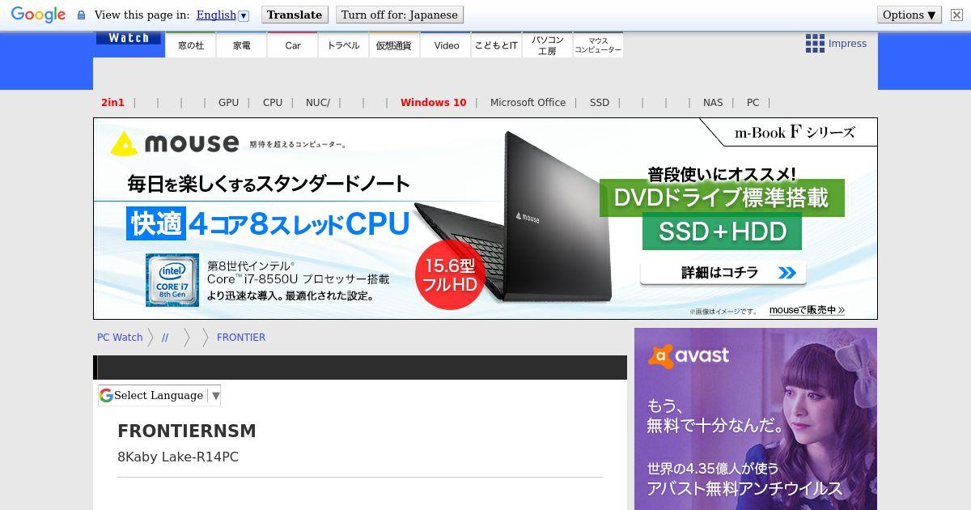Open the Watch logo tab
The height and width of the screenshot is (510, 971).
click(129, 39)
